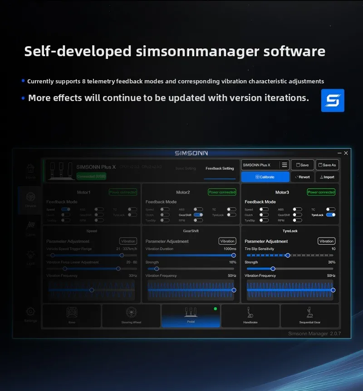Adjust the TyreLock Strength slider handle
This screenshot has height=391, width=363.
(x=273, y=269)
